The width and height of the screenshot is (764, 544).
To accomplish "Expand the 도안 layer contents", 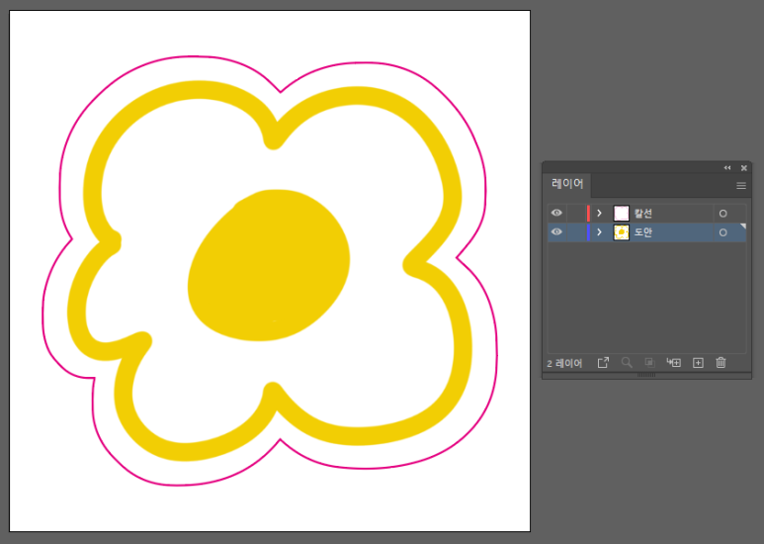I will (x=599, y=232).
